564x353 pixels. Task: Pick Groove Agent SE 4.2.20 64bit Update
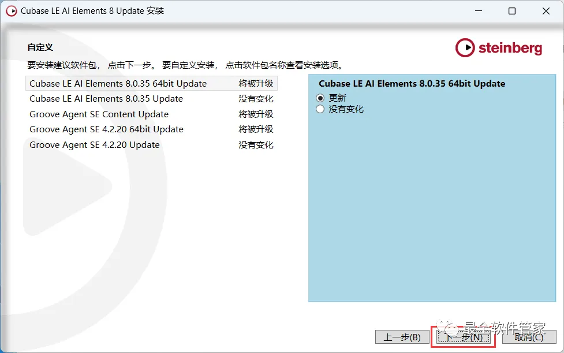151,129
